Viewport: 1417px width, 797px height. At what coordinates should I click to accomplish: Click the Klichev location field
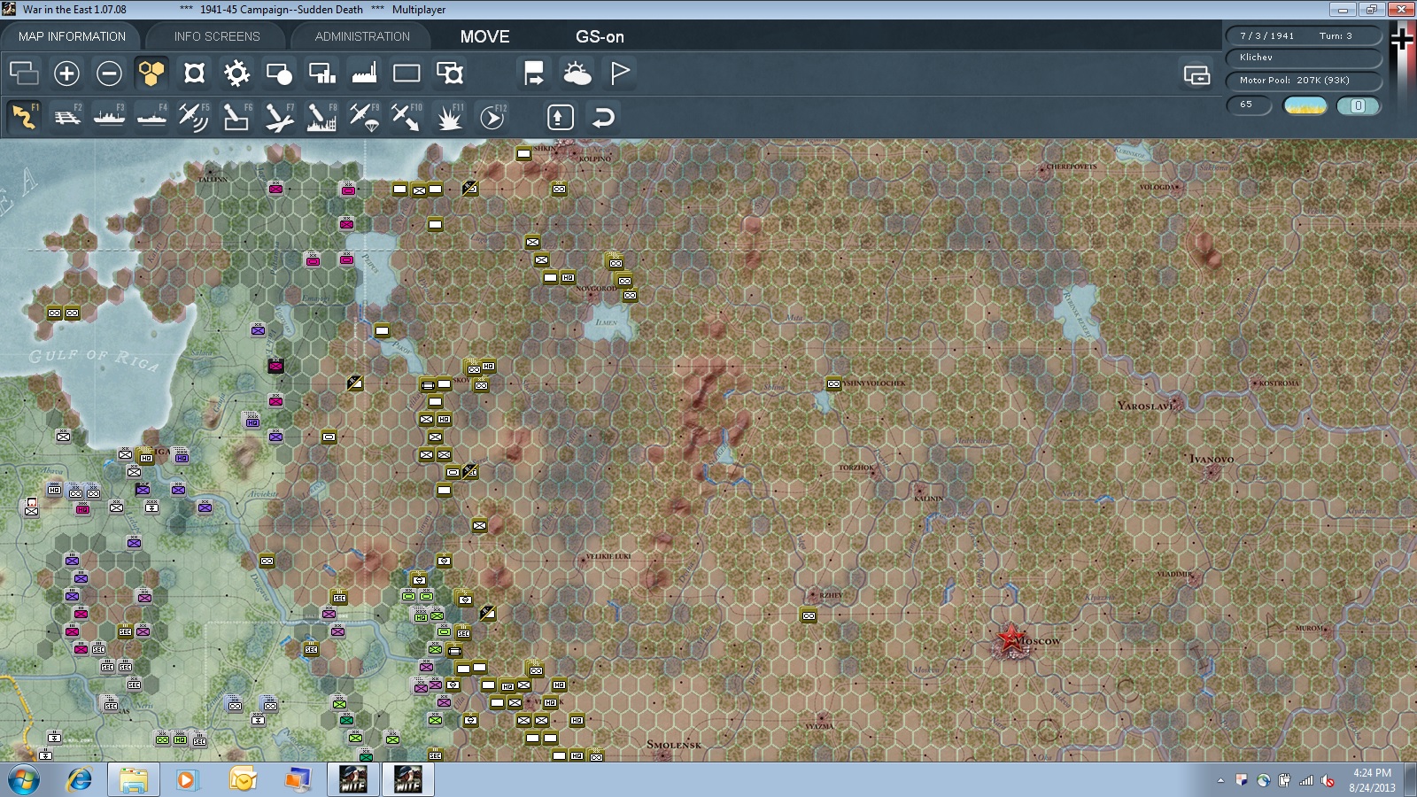[1304, 58]
